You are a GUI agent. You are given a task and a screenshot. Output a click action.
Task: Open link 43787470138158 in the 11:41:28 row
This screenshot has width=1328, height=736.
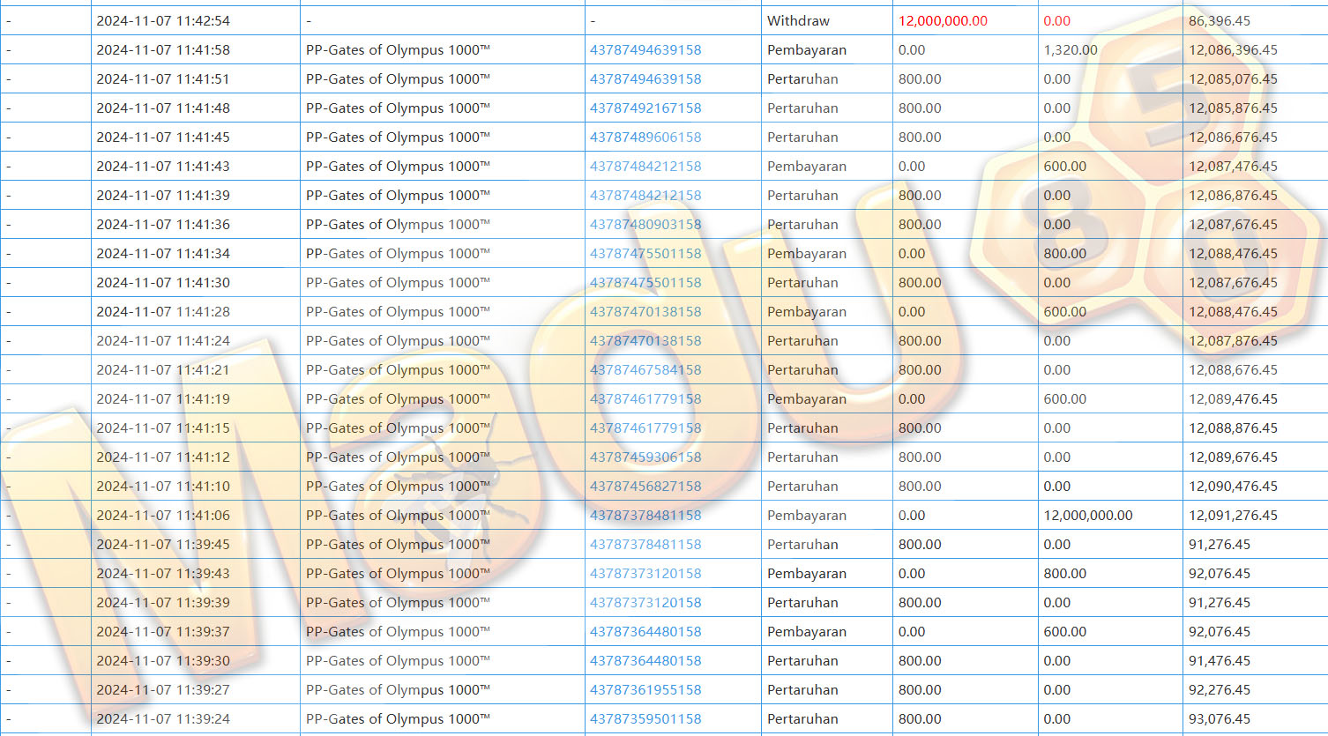645,312
